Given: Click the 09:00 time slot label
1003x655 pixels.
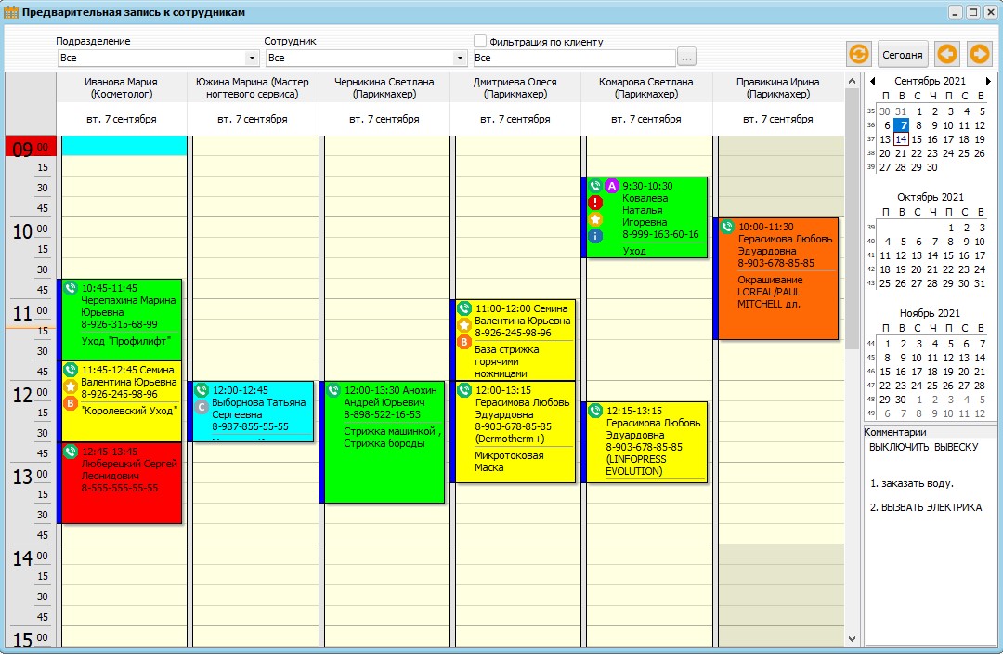Looking at the screenshot, I should click(x=30, y=147).
